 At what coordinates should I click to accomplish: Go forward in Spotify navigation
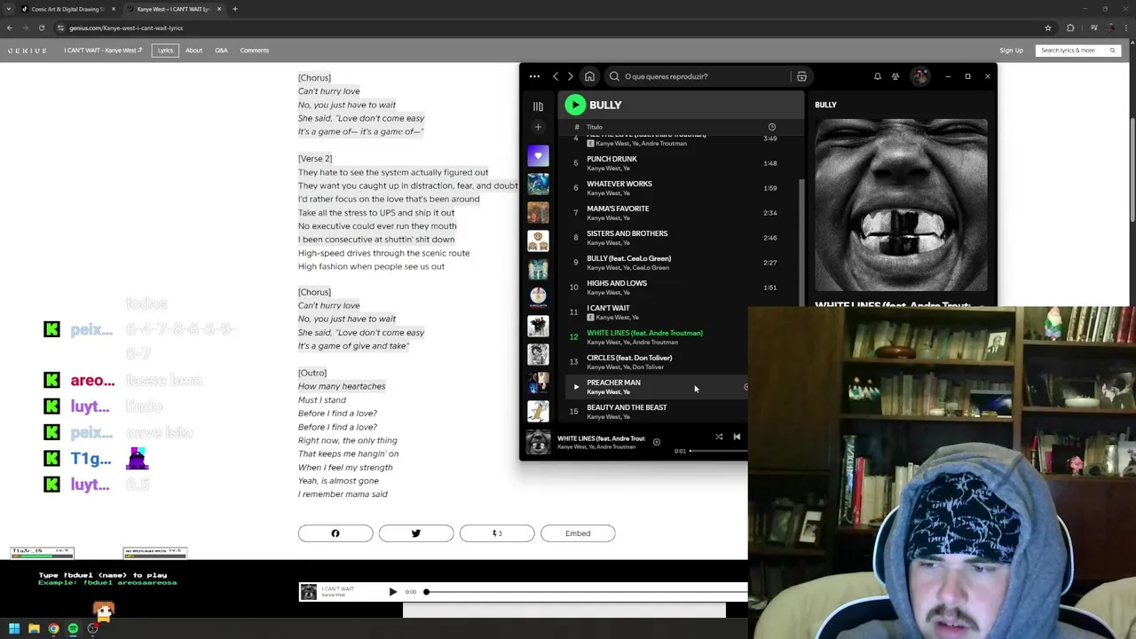pos(570,76)
